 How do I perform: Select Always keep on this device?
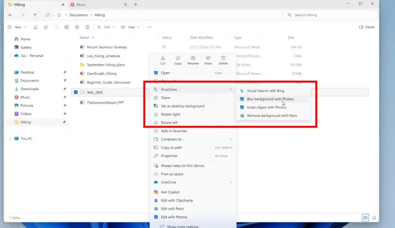point(193,166)
